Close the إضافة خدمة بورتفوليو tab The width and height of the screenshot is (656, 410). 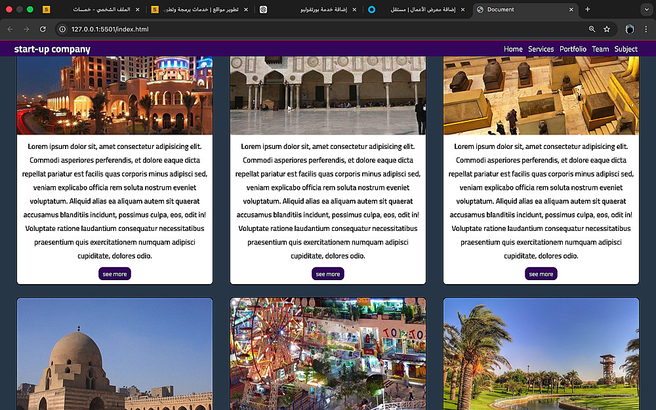point(354,9)
